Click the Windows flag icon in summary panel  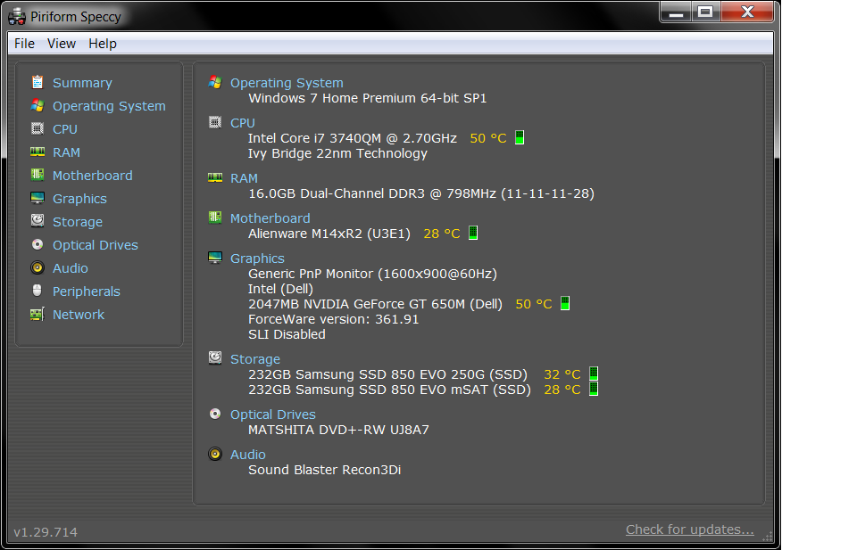pos(215,82)
